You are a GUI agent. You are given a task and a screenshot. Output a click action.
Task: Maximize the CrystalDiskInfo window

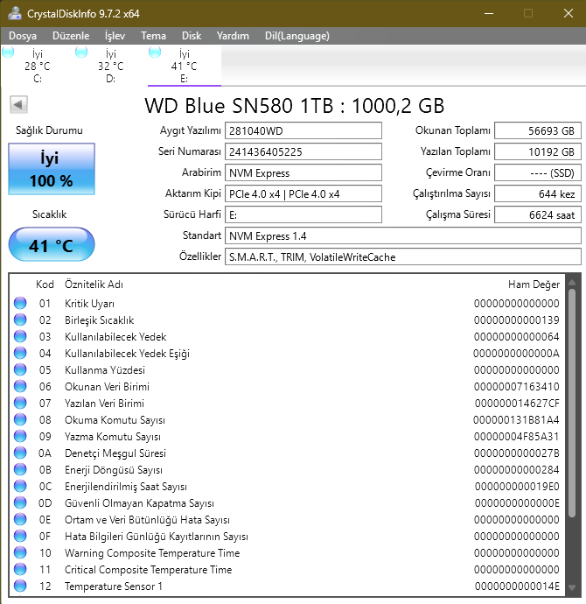[x=528, y=13]
